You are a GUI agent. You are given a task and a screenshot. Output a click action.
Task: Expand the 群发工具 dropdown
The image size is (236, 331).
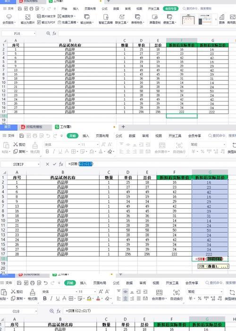(128, 22)
